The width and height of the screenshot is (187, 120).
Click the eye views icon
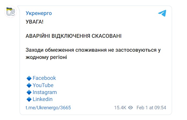coord(130,108)
